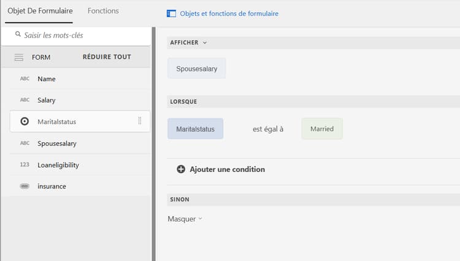Click the Married value chip

pos(322,128)
